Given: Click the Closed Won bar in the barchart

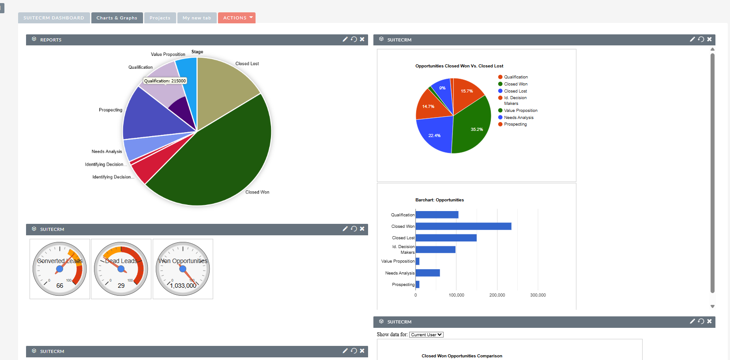Looking at the screenshot, I should 463,226.
